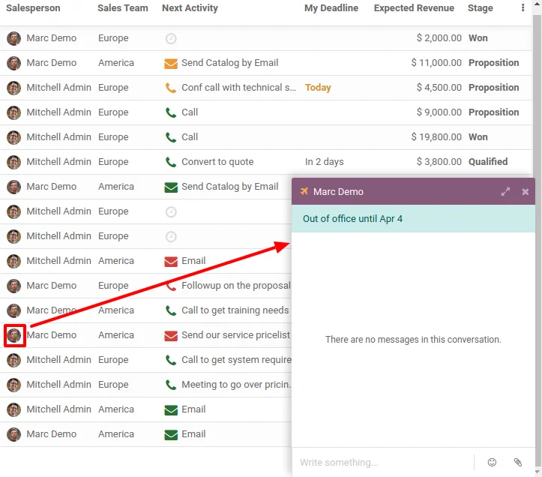Click the Marc Demo avatar in the $11,000.00 row
This screenshot has width=542, height=477.
click(x=13, y=63)
